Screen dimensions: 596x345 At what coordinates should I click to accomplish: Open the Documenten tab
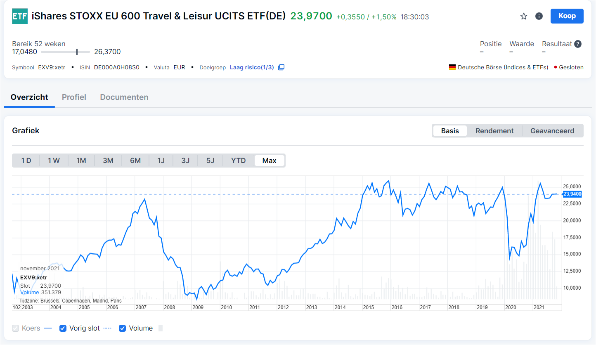click(x=124, y=97)
